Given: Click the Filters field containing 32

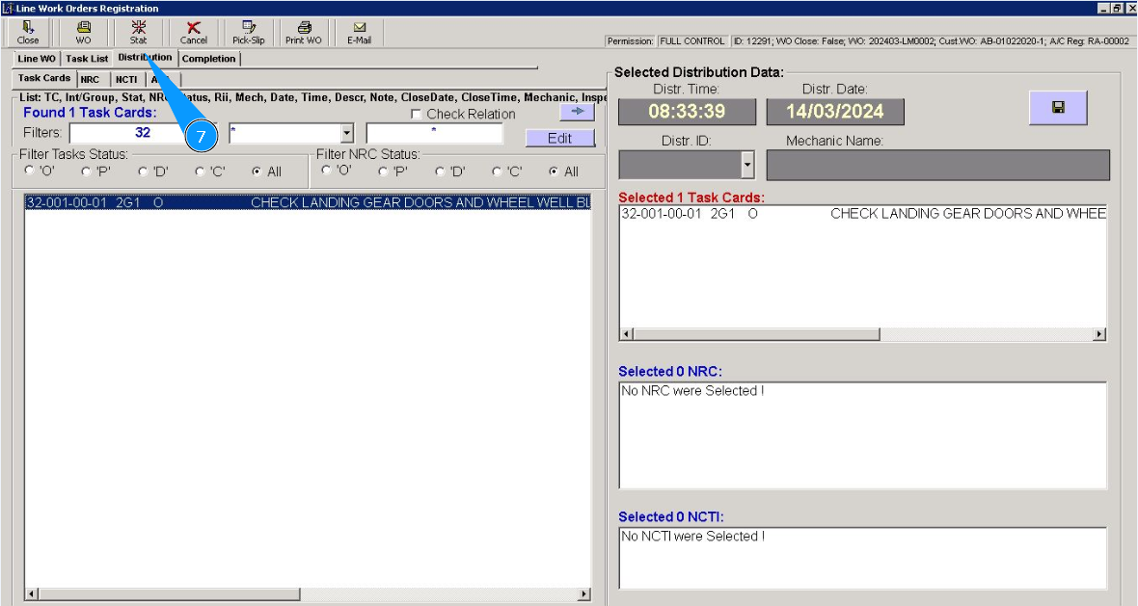Looking at the screenshot, I should tap(143, 133).
